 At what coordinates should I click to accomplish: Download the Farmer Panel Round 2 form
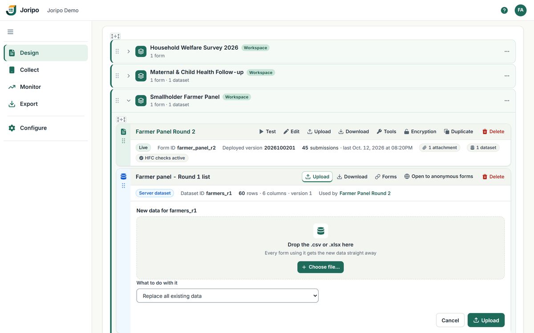(x=354, y=131)
